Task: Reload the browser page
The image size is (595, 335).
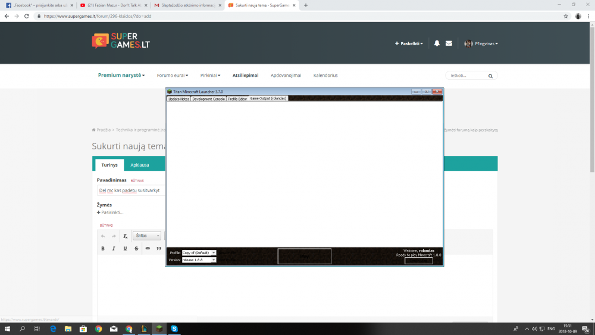Action: pyautogui.click(x=27, y=16)
